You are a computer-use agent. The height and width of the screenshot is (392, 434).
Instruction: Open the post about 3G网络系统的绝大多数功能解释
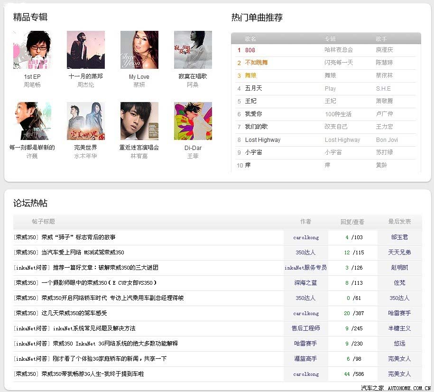(115, 344)
